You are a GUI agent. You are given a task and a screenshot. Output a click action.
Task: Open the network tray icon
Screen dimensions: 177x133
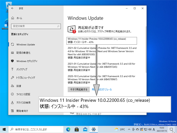[x=146, y=129]
